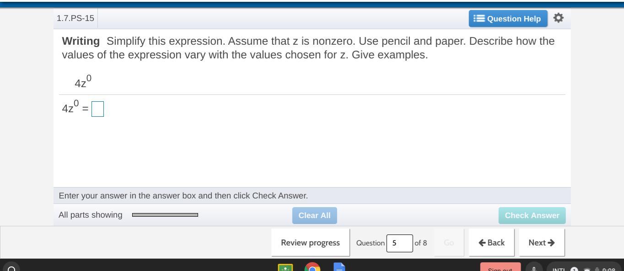
Task: Open Google Docs from the shelf
Action: pos(339,268)
